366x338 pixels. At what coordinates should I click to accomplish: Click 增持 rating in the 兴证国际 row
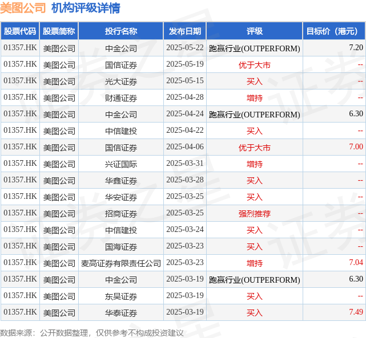255,164
